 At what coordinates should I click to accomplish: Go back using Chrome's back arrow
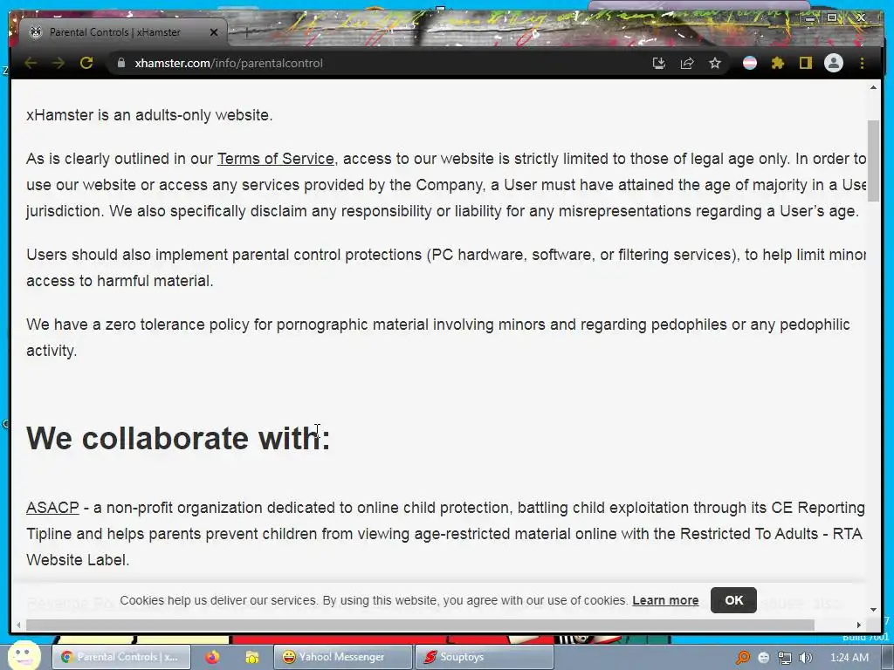coord(31,63)
